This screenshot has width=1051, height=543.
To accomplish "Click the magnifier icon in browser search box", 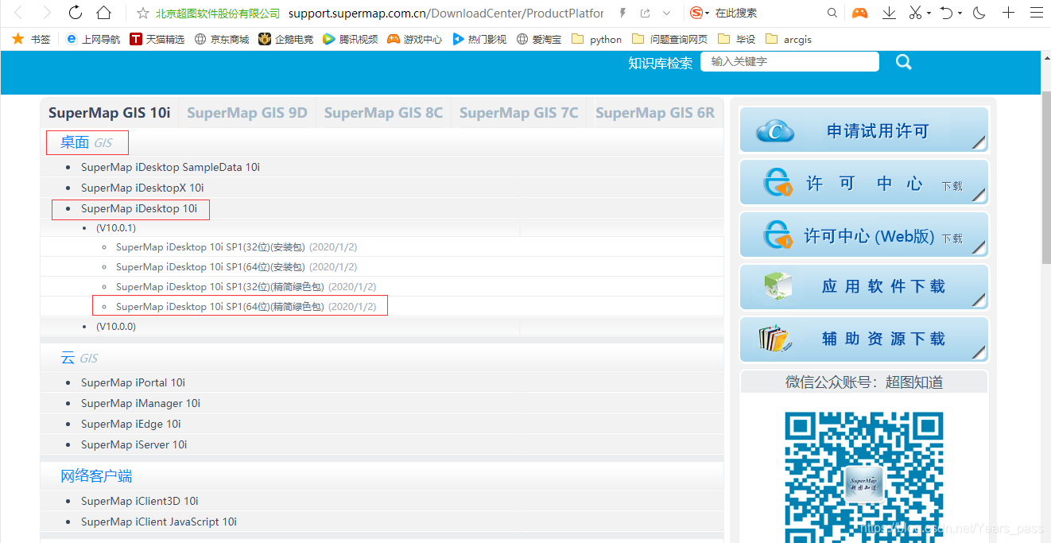I will click(x=832, y=13).
